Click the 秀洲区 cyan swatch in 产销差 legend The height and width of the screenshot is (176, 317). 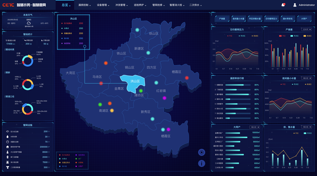pos(291,36)
